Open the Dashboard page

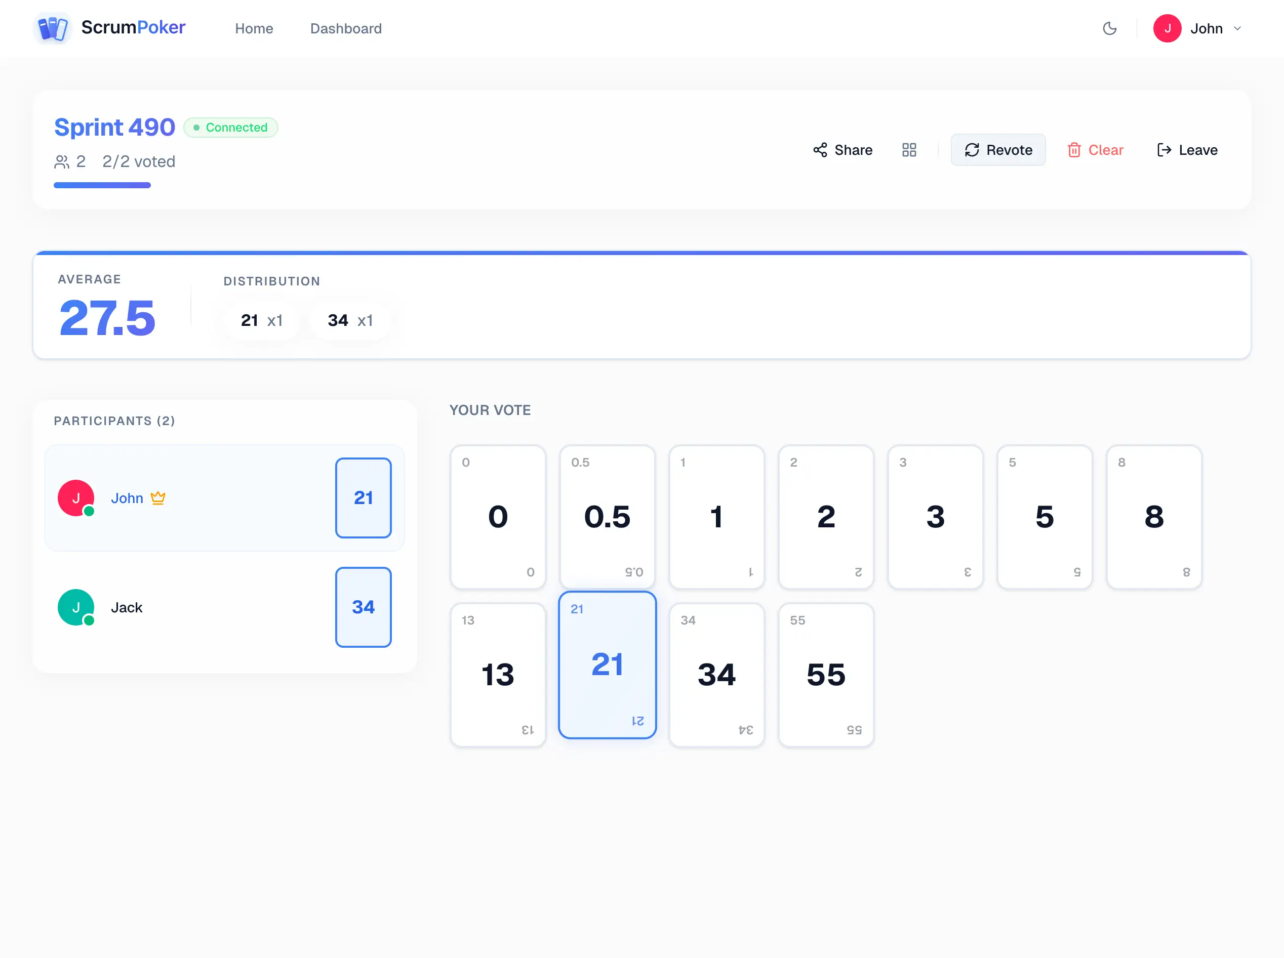tap(345, 28)
